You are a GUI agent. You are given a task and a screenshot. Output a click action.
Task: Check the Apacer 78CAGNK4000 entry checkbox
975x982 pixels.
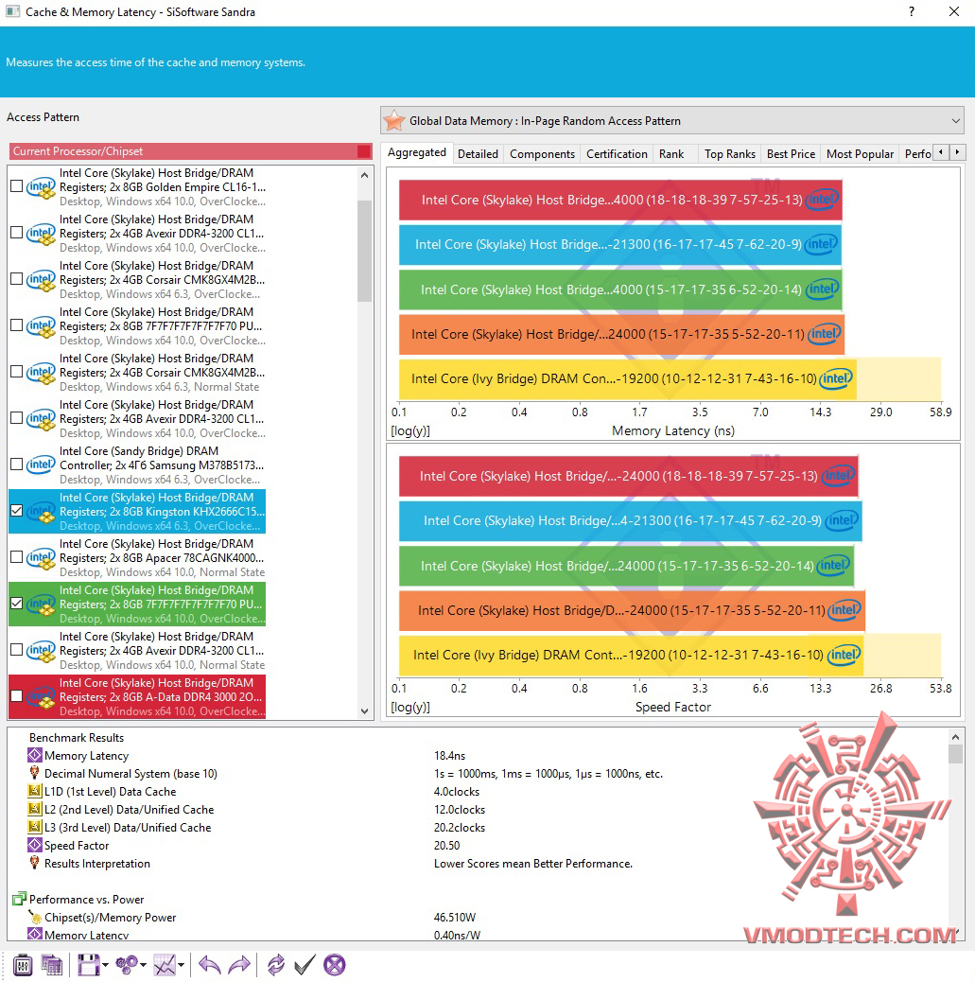point(17,557)
